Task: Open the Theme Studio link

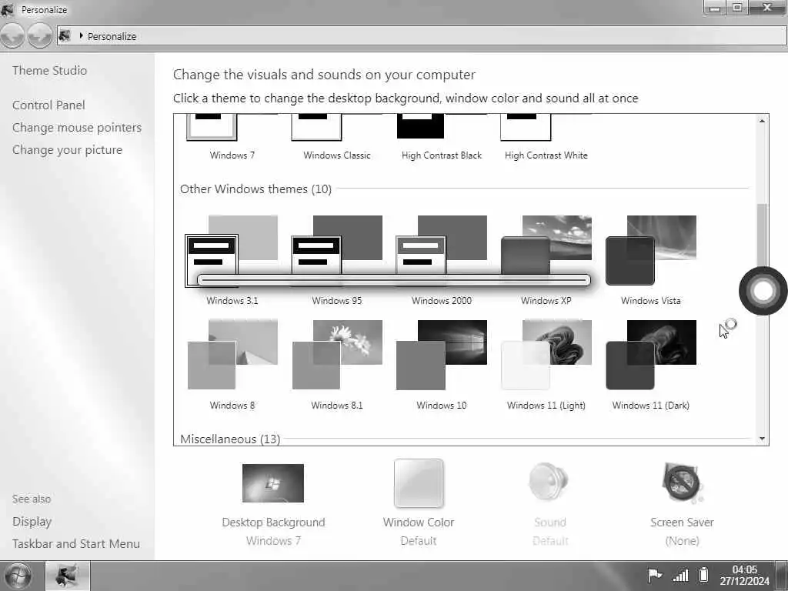Action: (49, 70)
